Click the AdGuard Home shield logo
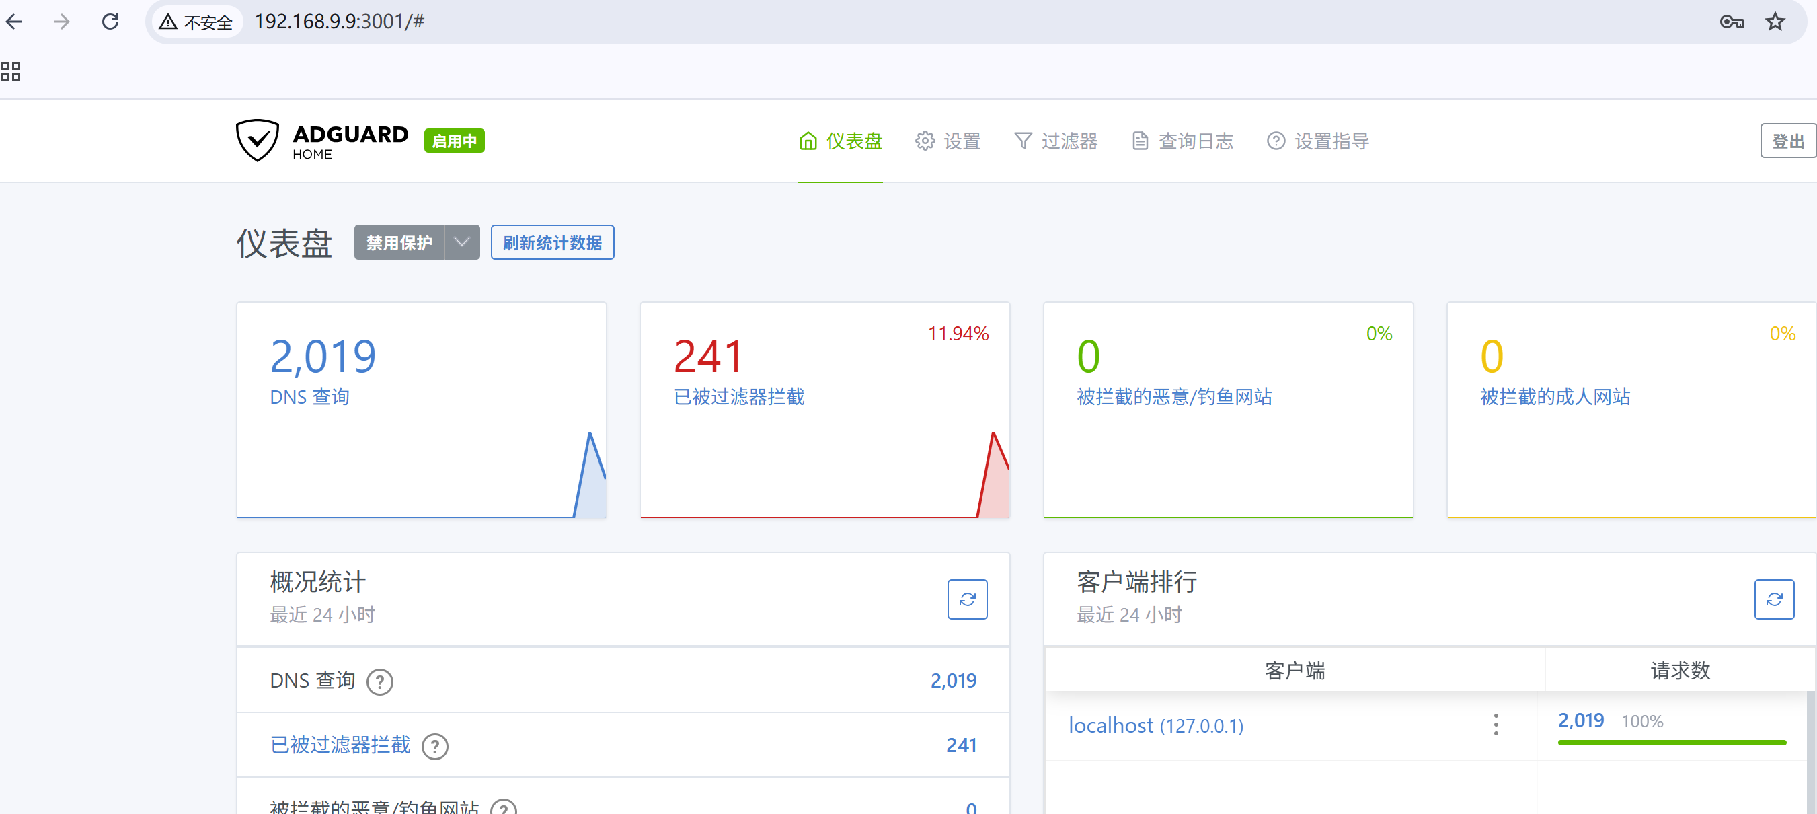This screenshot has width=1817, height=814. [x=257, y=141]
